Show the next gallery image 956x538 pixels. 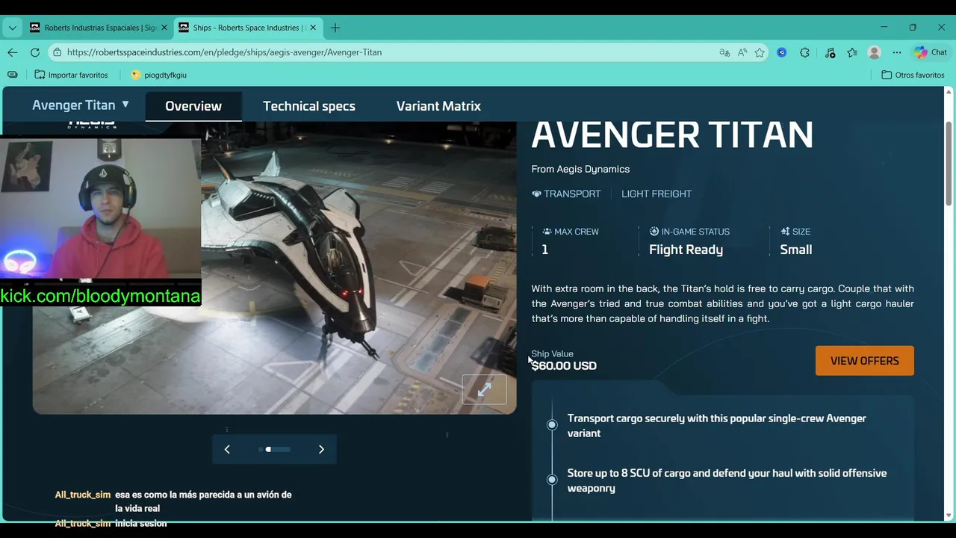click(x=321, y=449)
